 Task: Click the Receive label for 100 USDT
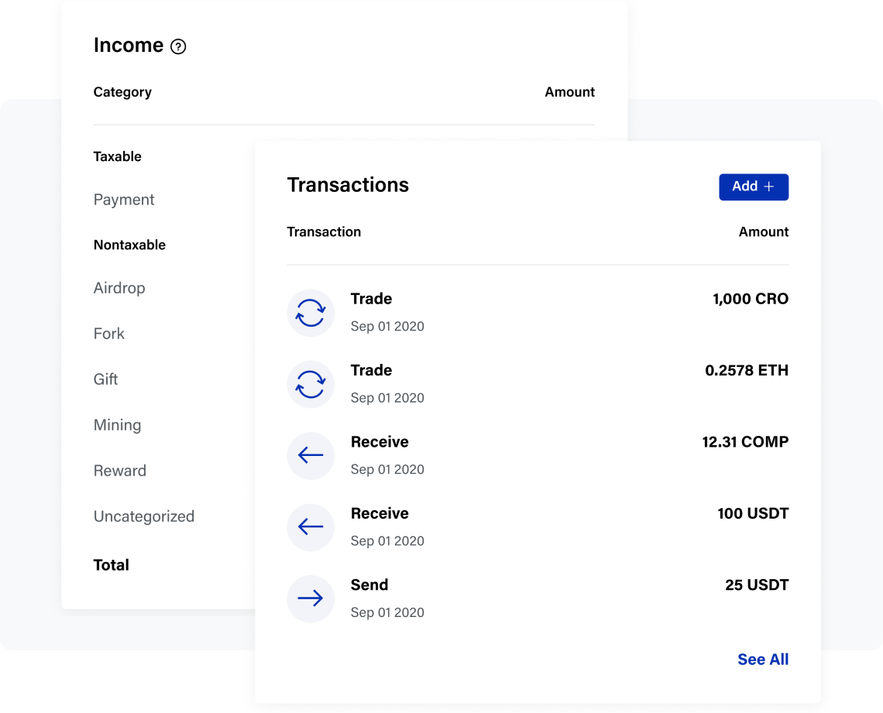point(380,513)
